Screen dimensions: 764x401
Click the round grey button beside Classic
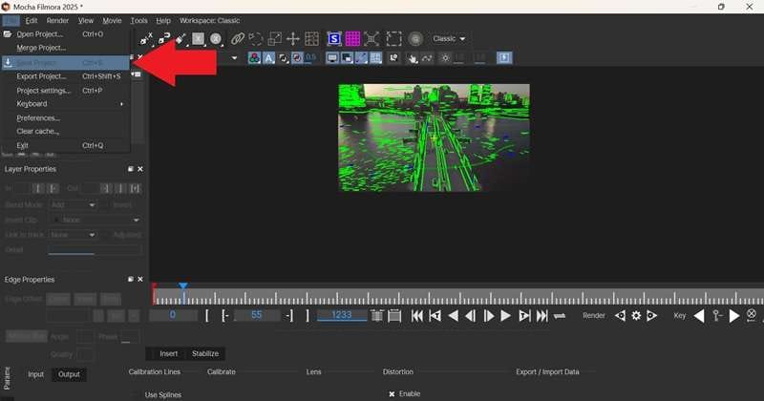click(415, 38)
